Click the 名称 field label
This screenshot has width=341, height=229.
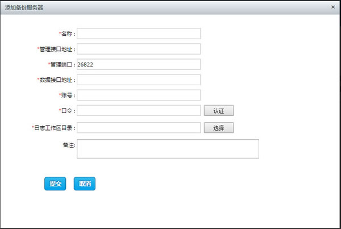[68, 34]
